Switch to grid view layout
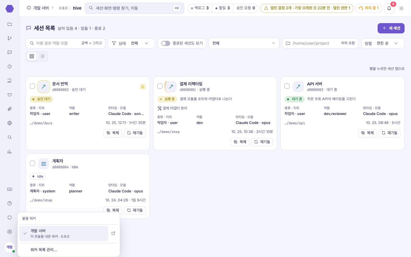Viewport: 411px width, 257px height. (32, 57)
